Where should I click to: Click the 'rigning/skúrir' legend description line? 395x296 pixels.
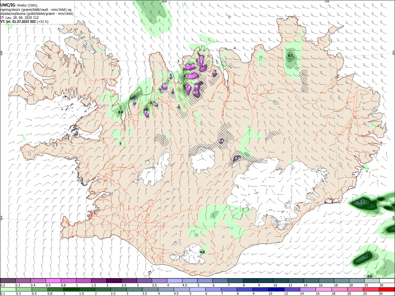click(36, 10)
